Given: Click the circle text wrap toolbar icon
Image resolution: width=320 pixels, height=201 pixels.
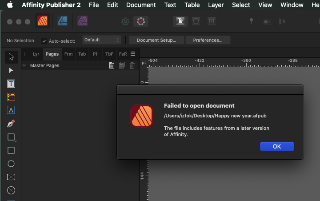Looking at the screenshot, I should 196,21.
